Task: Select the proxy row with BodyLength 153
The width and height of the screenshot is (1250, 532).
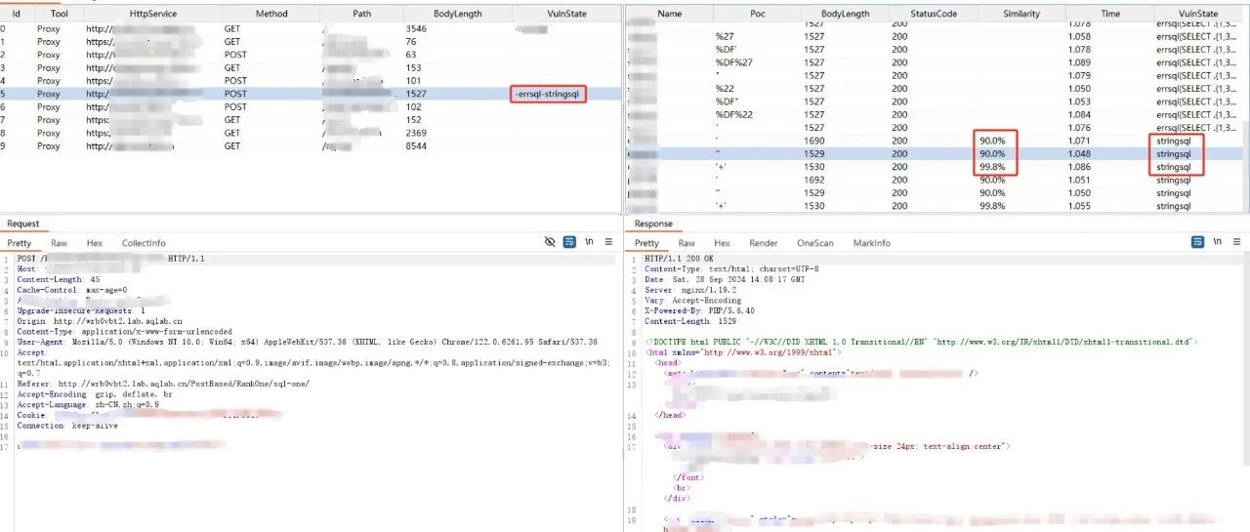Action: (311, 68)
